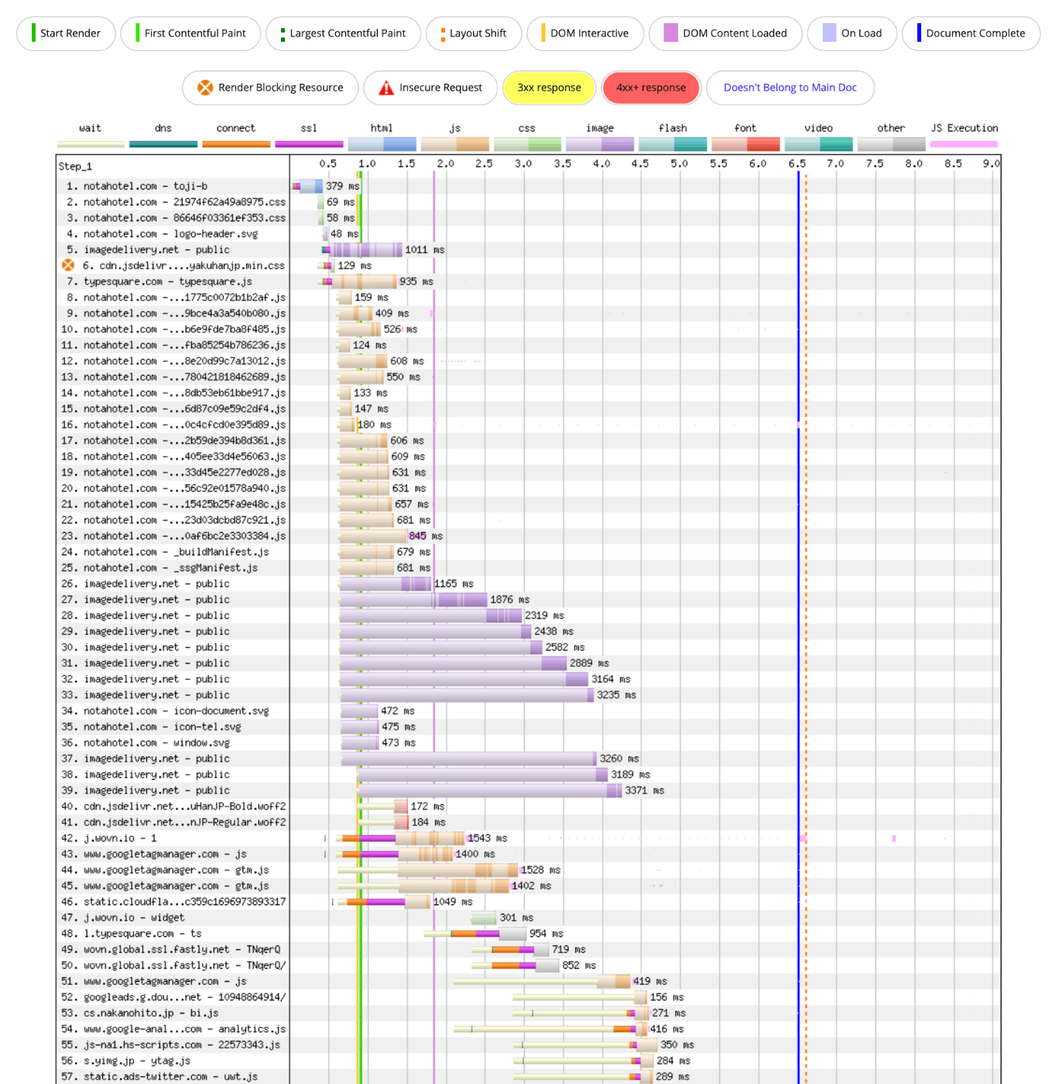Viewport: 1052px width, 1084px height.
Task: Click the yellow 3xx response pill
Action: [549, 87]
